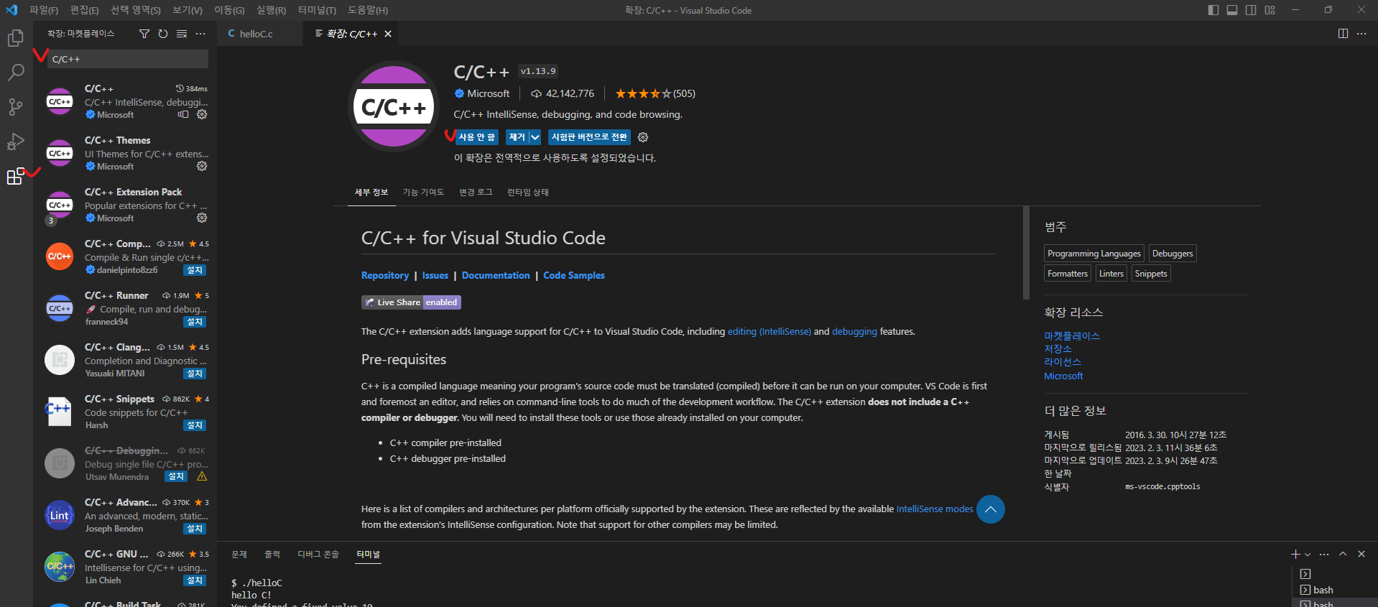The image size is (1378, 607).
Task: Click the Programming Languages category tag
Action: [1094, 254]
